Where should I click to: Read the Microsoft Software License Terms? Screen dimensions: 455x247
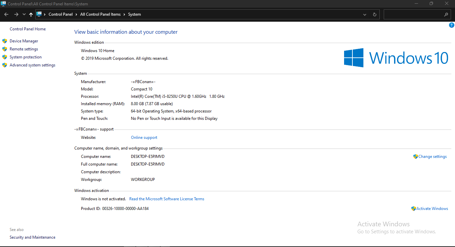(x=167, y=199)
